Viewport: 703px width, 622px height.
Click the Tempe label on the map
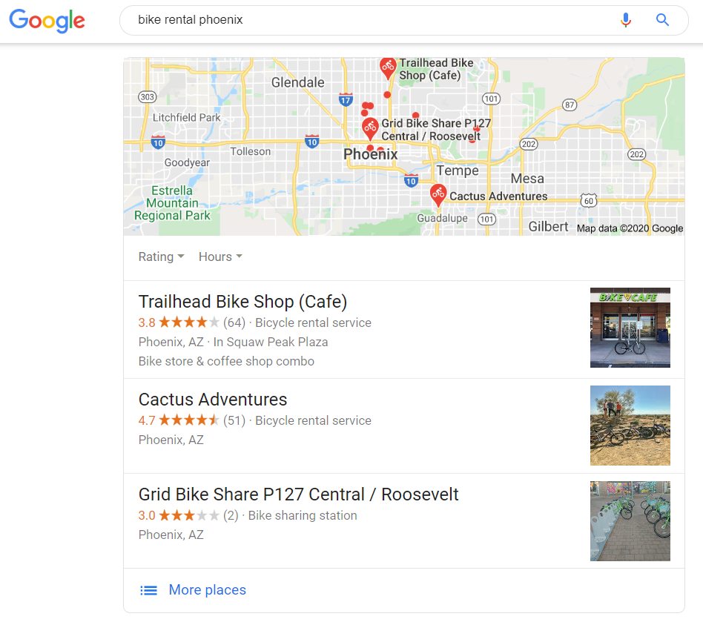[458, 171]
